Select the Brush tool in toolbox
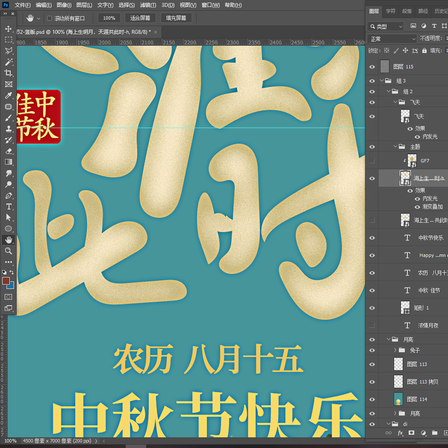448x448 pixels. coord(8,117)
